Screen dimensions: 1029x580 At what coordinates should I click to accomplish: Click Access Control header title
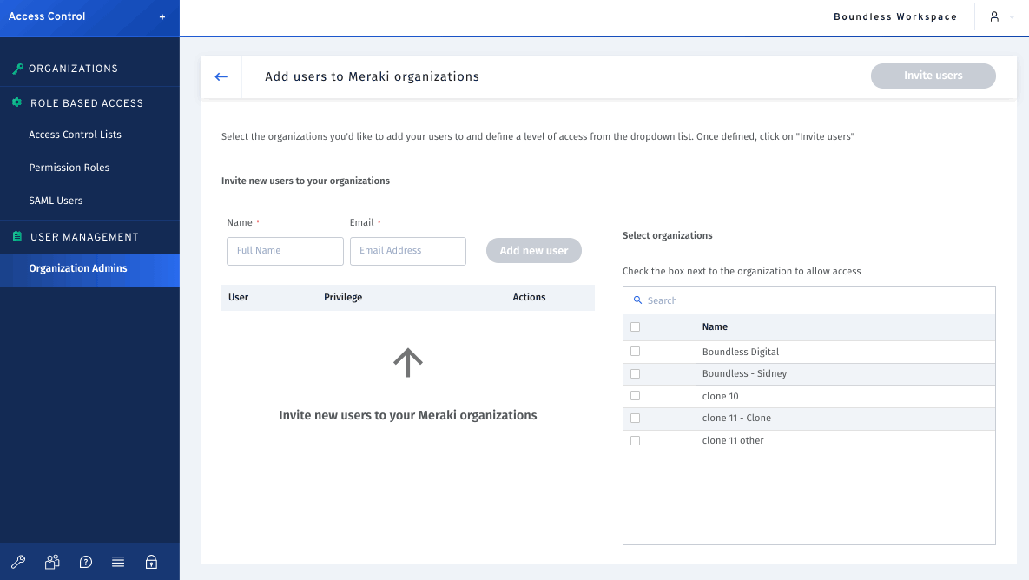(x=47, y=16)
